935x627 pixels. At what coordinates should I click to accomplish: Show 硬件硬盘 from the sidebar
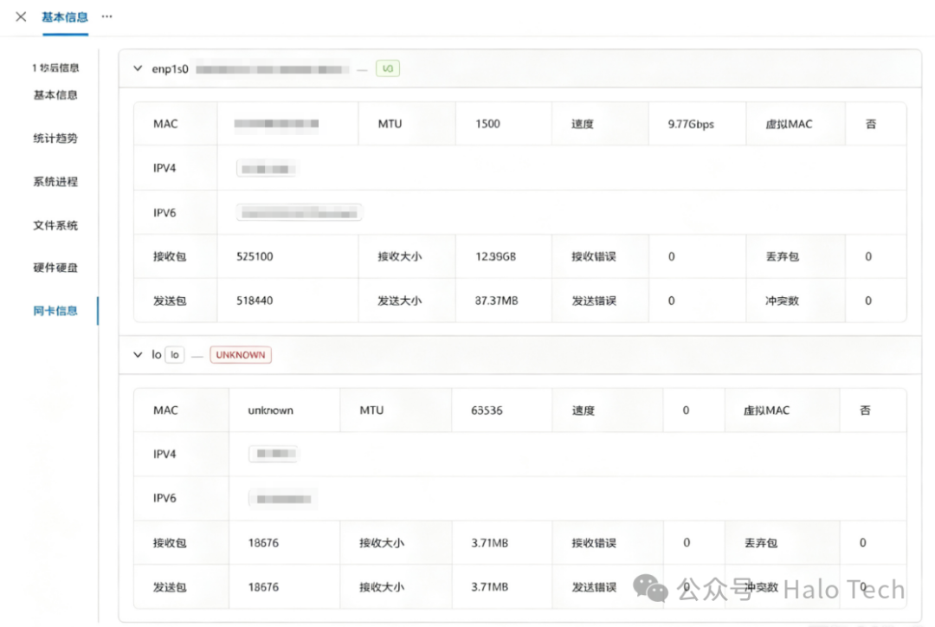(x=55, y=268)
